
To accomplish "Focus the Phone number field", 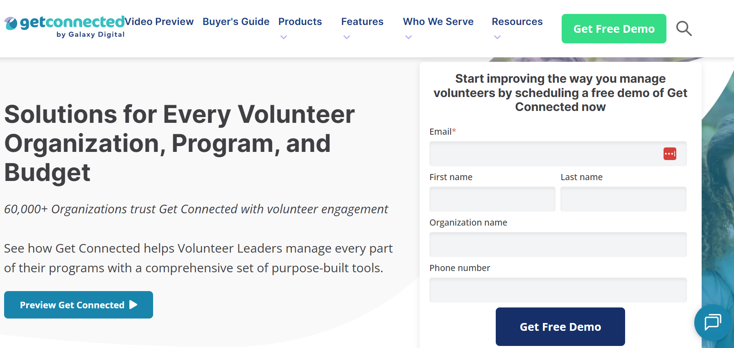I will 558,290.
